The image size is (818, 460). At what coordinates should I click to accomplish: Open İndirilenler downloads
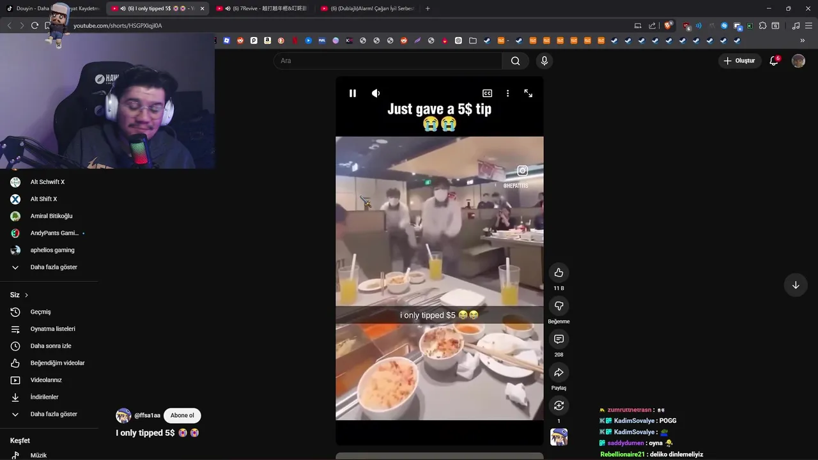[49, 397]
